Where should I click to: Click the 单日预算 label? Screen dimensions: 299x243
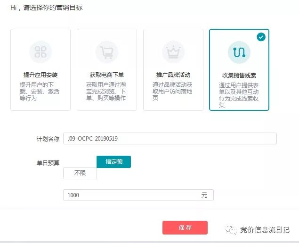tap(48, 163)
